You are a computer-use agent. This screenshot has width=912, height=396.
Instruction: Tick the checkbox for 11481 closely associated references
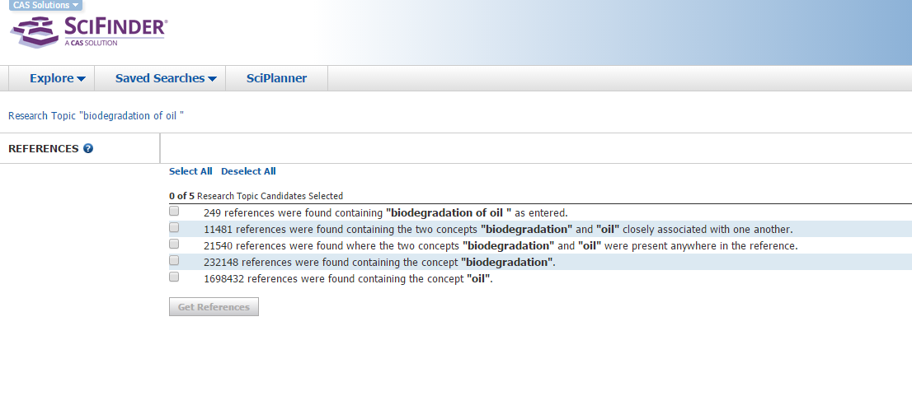[174, 228]
